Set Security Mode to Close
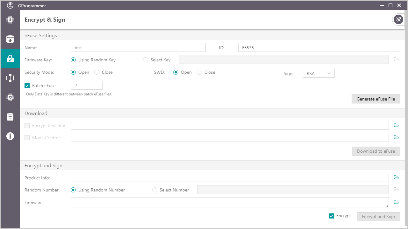The image size is (408, 229). click(x=97, y=72)
